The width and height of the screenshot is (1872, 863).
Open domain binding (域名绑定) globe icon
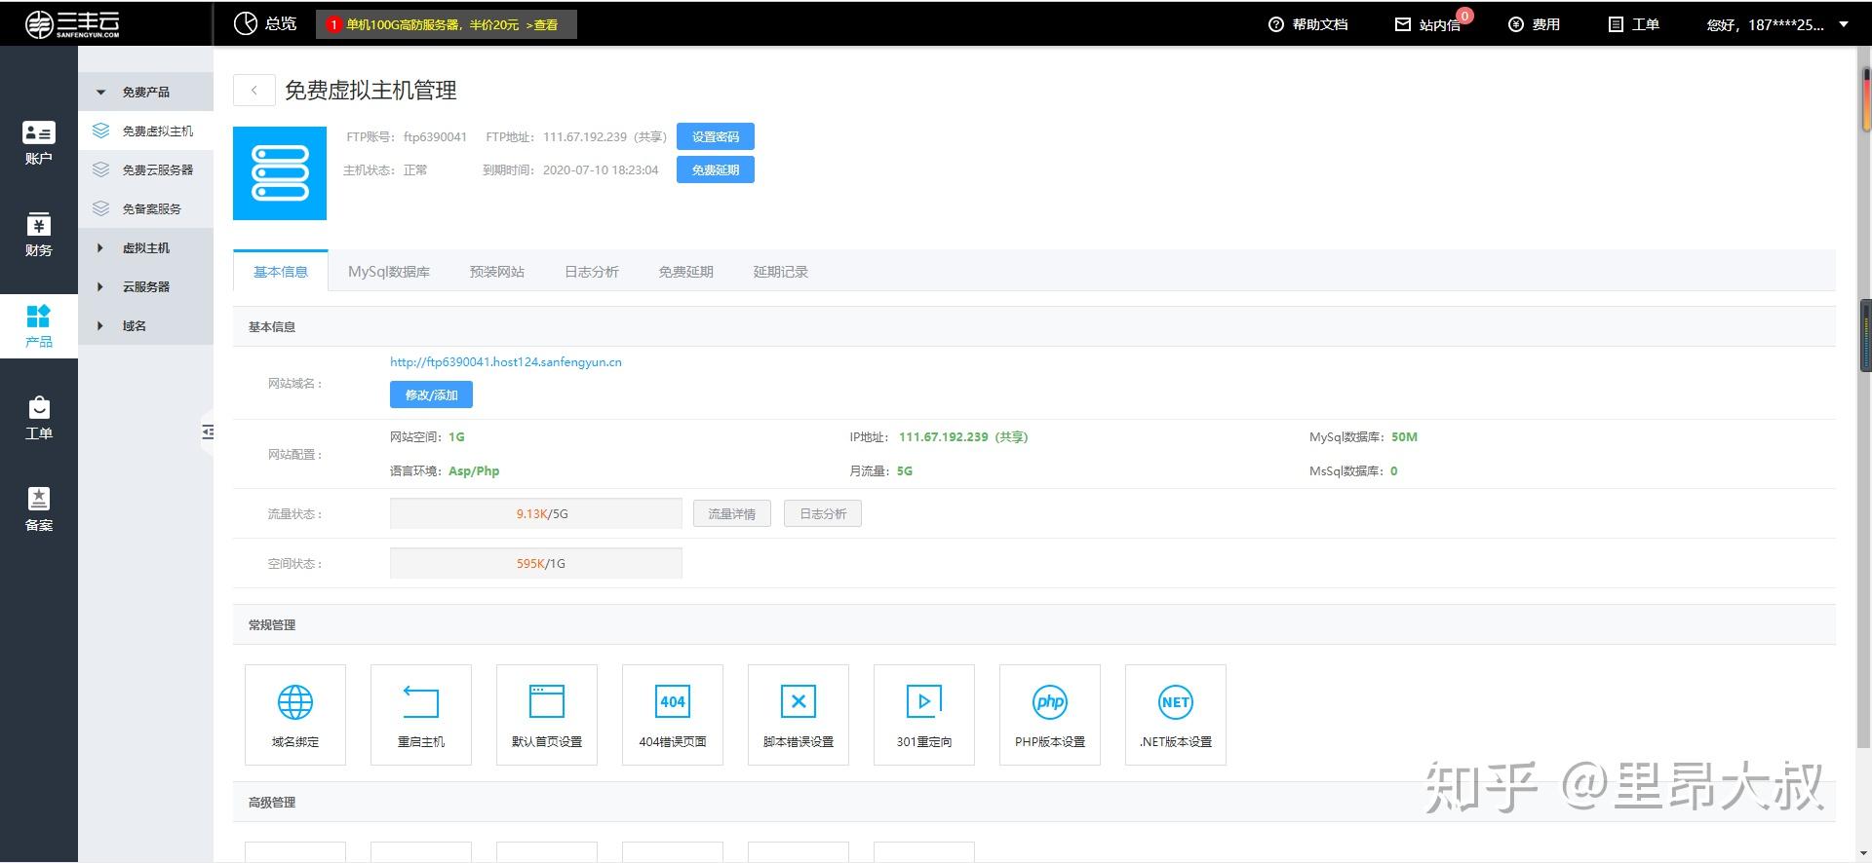[295, 701]
